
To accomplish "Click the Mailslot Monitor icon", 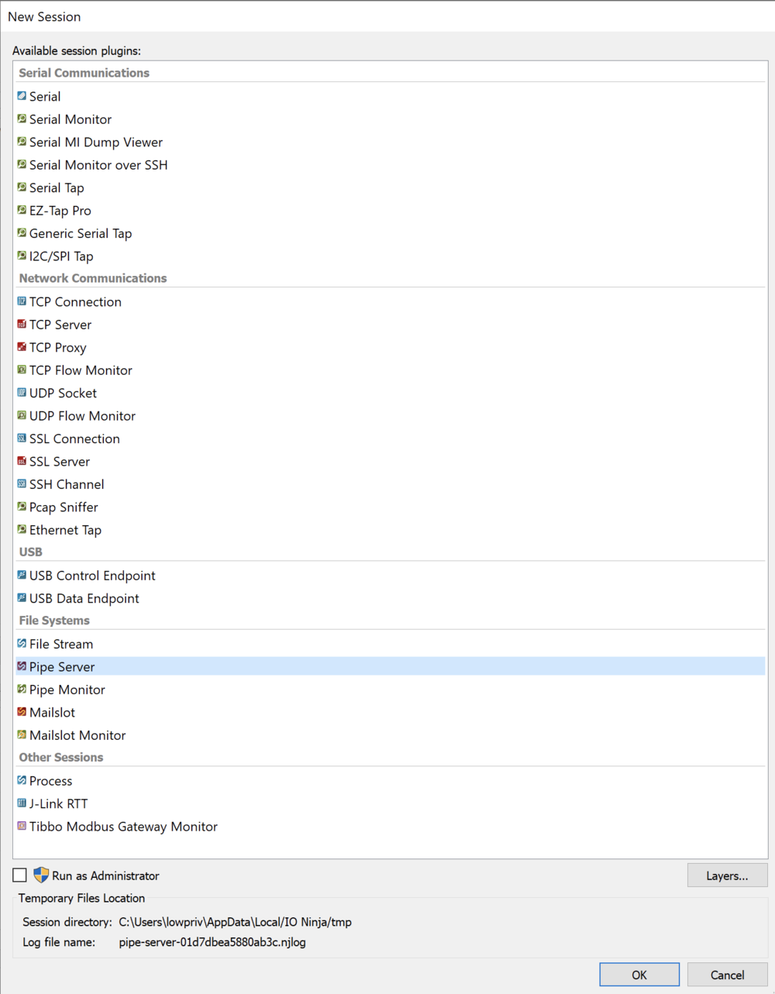I will click(22, 734).
